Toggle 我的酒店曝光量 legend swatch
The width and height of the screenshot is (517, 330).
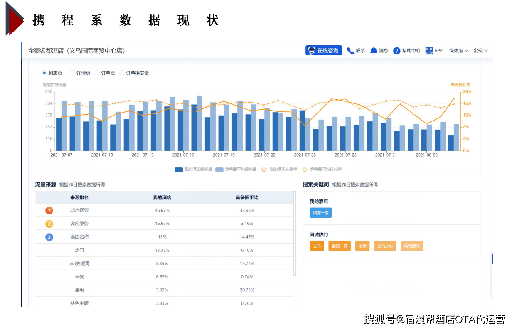click(x=179, y=170)
